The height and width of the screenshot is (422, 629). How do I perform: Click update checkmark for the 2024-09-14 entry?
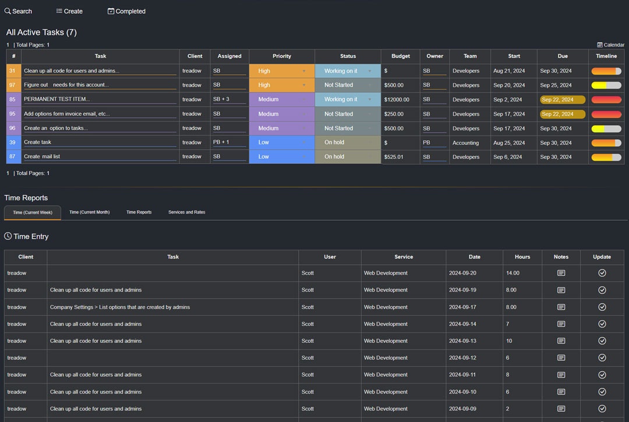[x=602, y=324]
